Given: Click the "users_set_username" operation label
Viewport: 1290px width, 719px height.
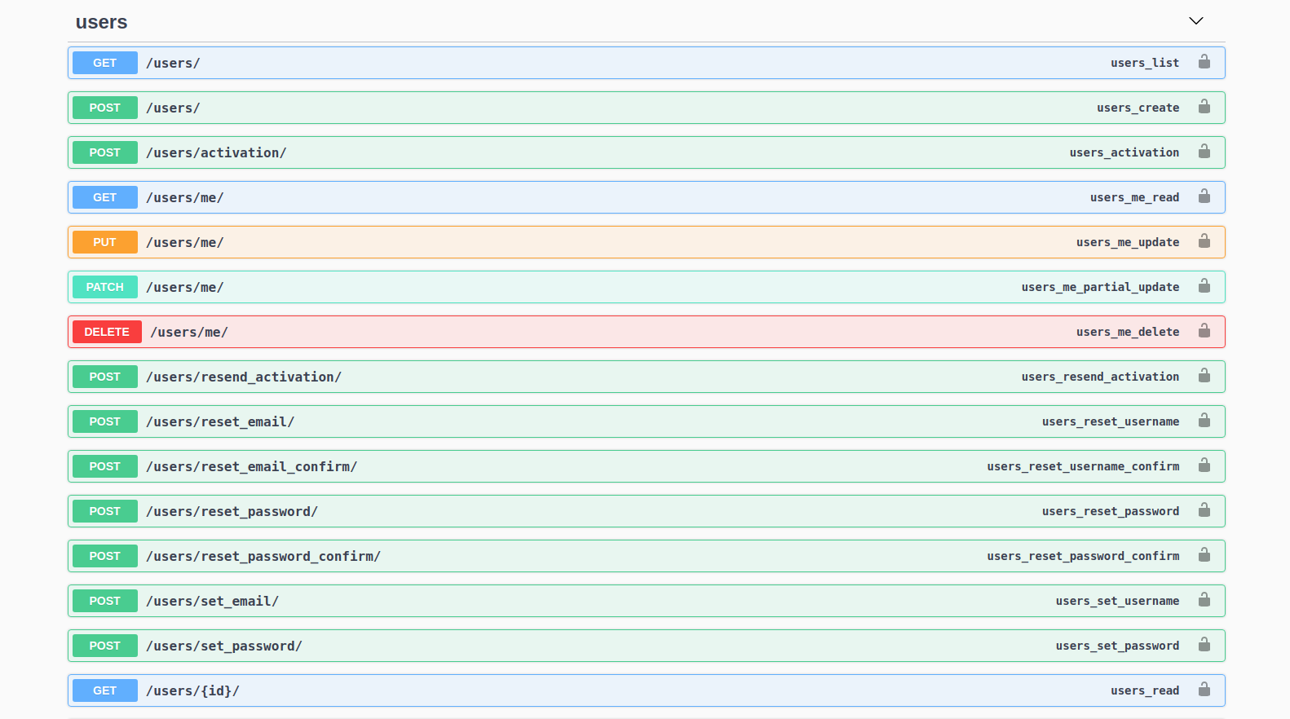Looking at the screenshot, I should coord(1118,601).
